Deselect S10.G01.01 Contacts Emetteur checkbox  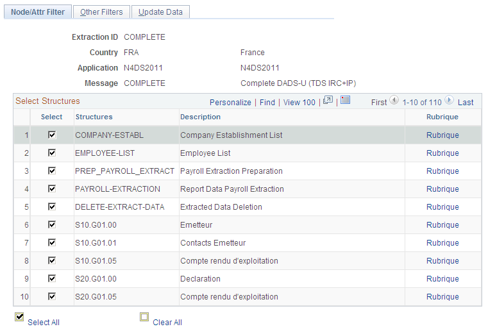point(52,242)
